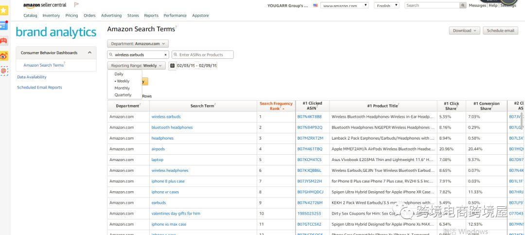
Task: Click the Asus Vivobook product title cell
Action: pyautogui.click(x=383, y=160)
